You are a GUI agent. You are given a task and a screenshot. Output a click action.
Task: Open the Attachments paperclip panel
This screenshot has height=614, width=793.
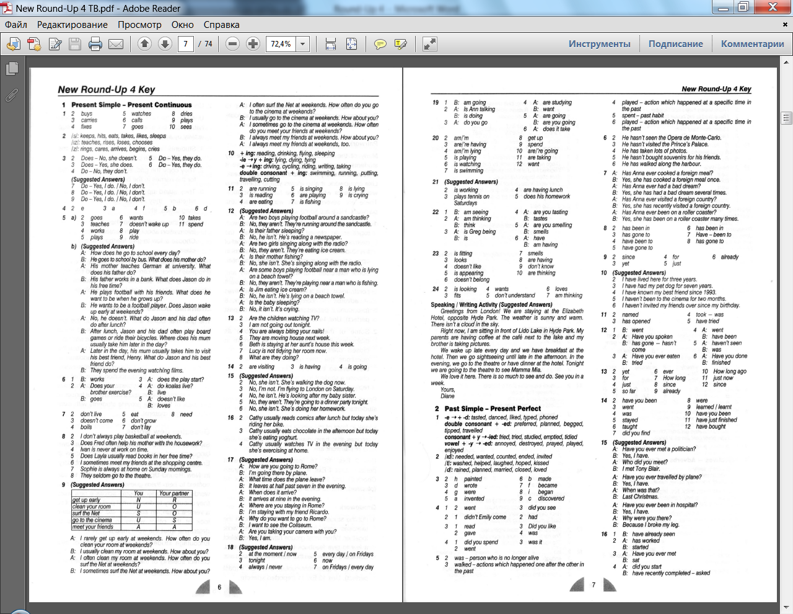[x=11, y=94]
